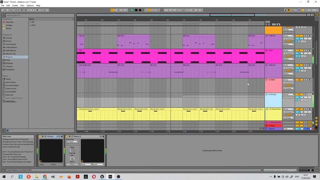Open track 7 output Master dropdown
Image resolution: width=320 pixels, height=180 pixels.
click(288, 44)
